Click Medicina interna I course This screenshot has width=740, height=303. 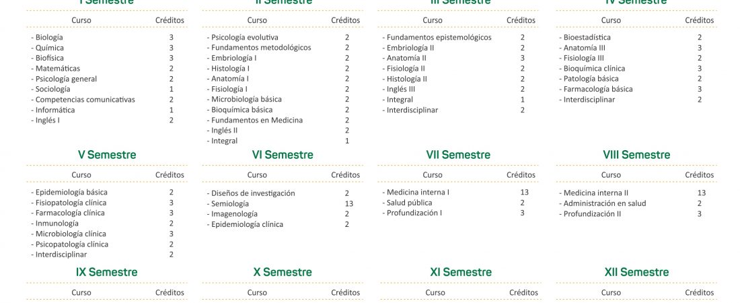pos(416,193)
